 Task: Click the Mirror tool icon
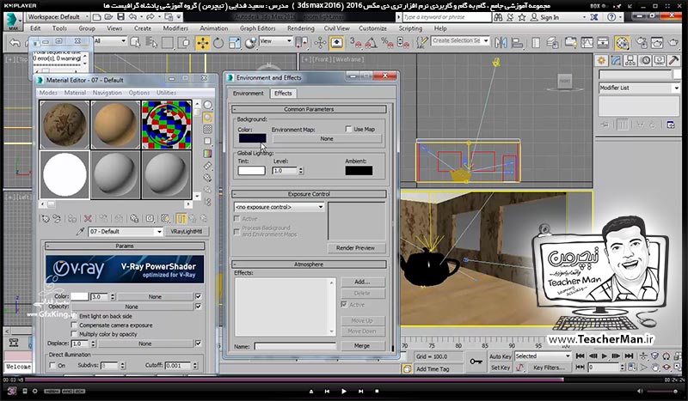click(x=501, y=43)
